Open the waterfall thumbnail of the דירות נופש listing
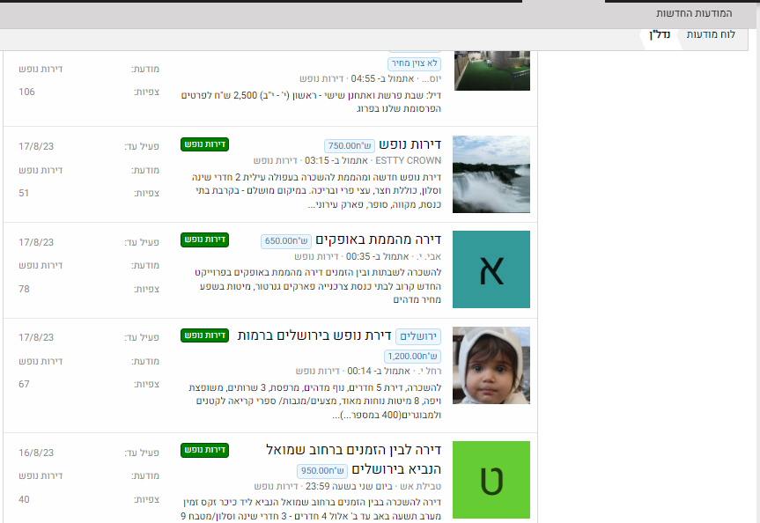 [x=491, y=174]
